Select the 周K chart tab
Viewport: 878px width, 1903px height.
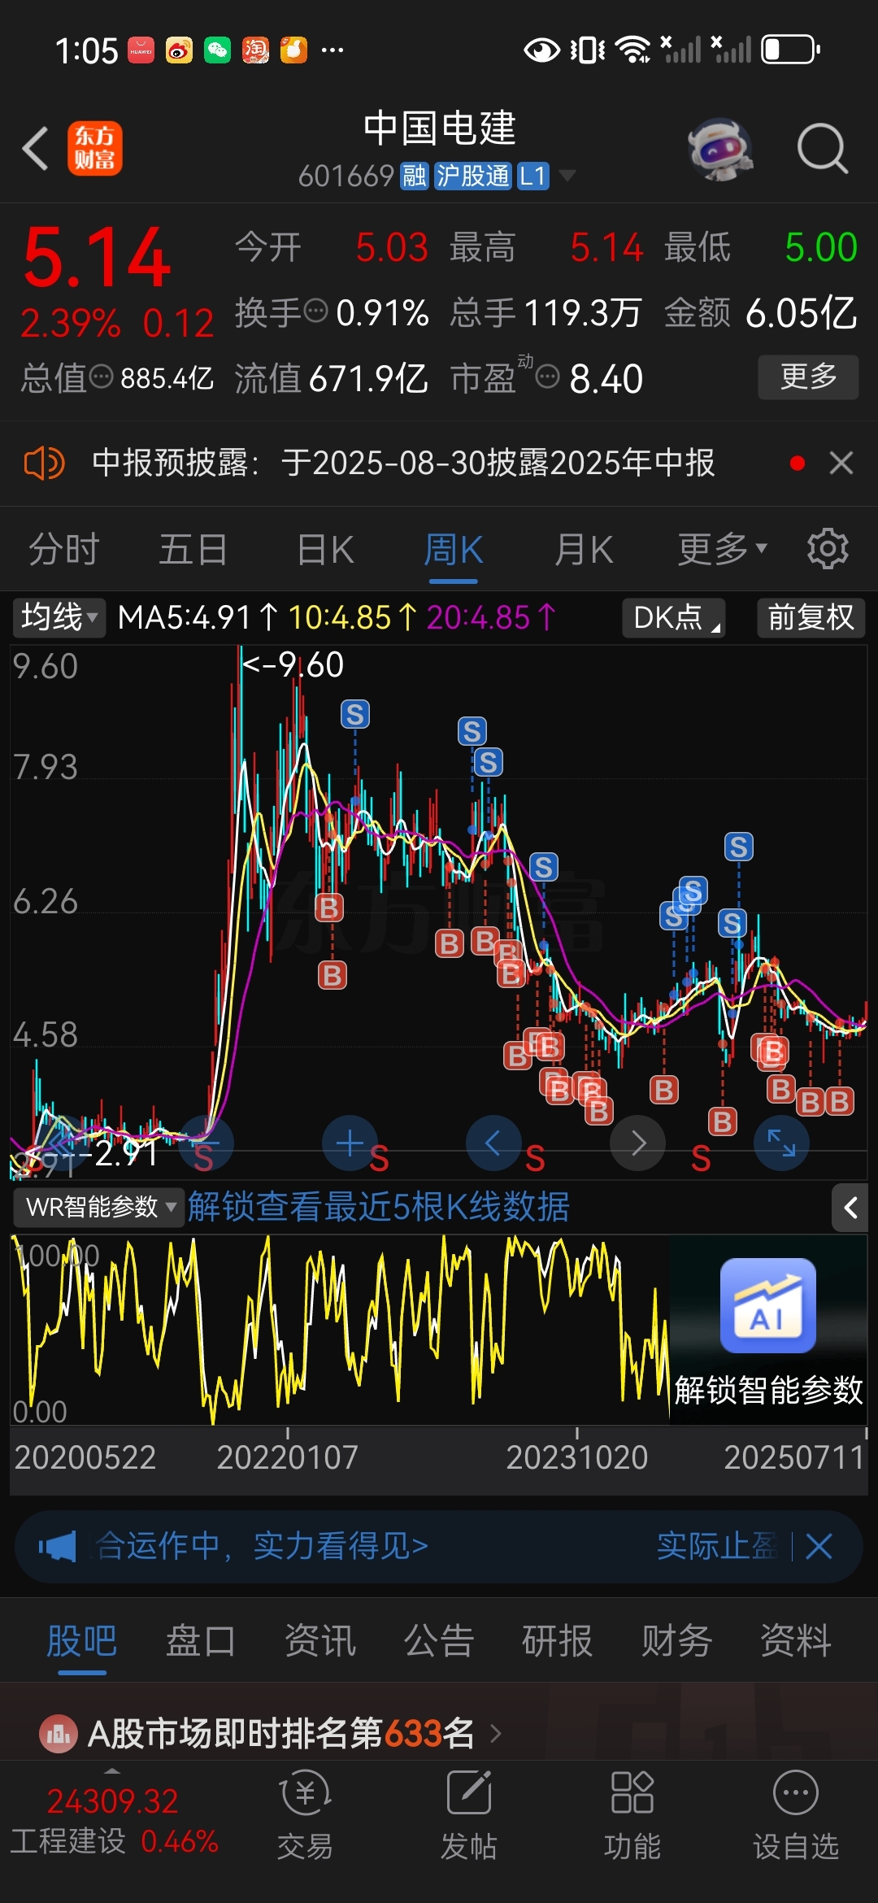453,550
